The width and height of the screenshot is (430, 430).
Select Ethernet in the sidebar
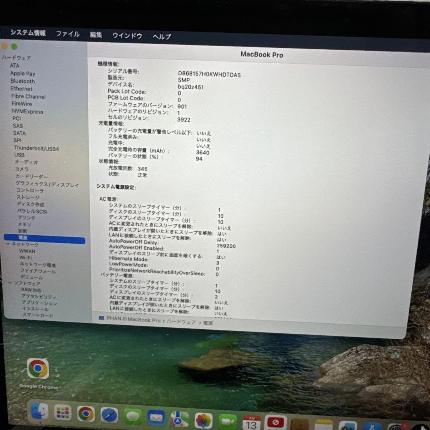pyautogui.click(x=21, y=88)
